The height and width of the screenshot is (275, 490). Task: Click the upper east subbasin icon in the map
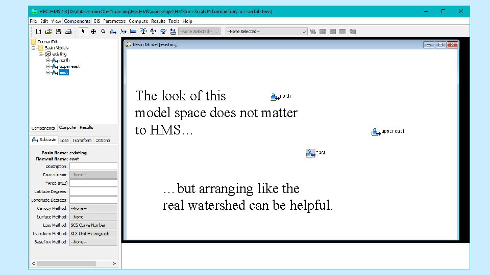coord(376,132)
